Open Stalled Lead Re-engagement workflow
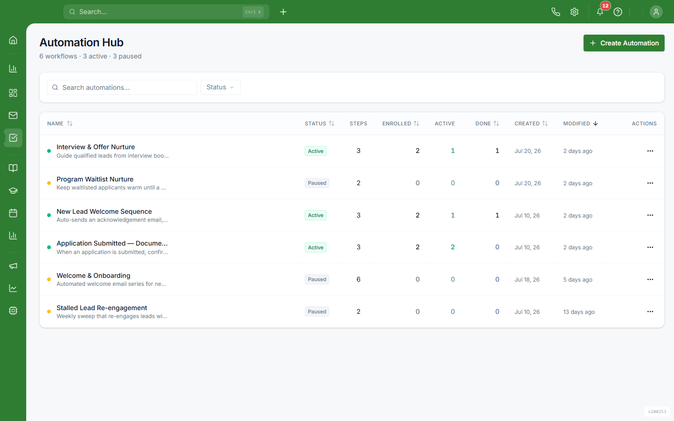This screenshot has height=421, width=674. (102, 308)
